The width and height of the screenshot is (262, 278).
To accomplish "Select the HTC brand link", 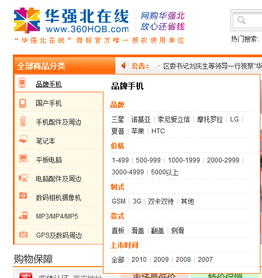I will (158, 131).
